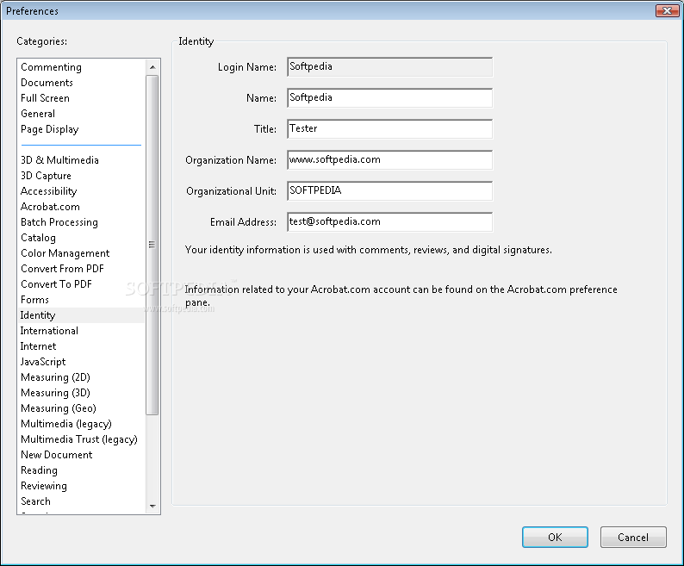Viewport: 684px width, 566px height.
Task: Choose Measuring (Geo) category
Action: click(x=59, y=408)
